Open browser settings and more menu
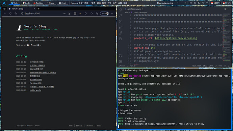The image size is (233, 131). [112, 14]
